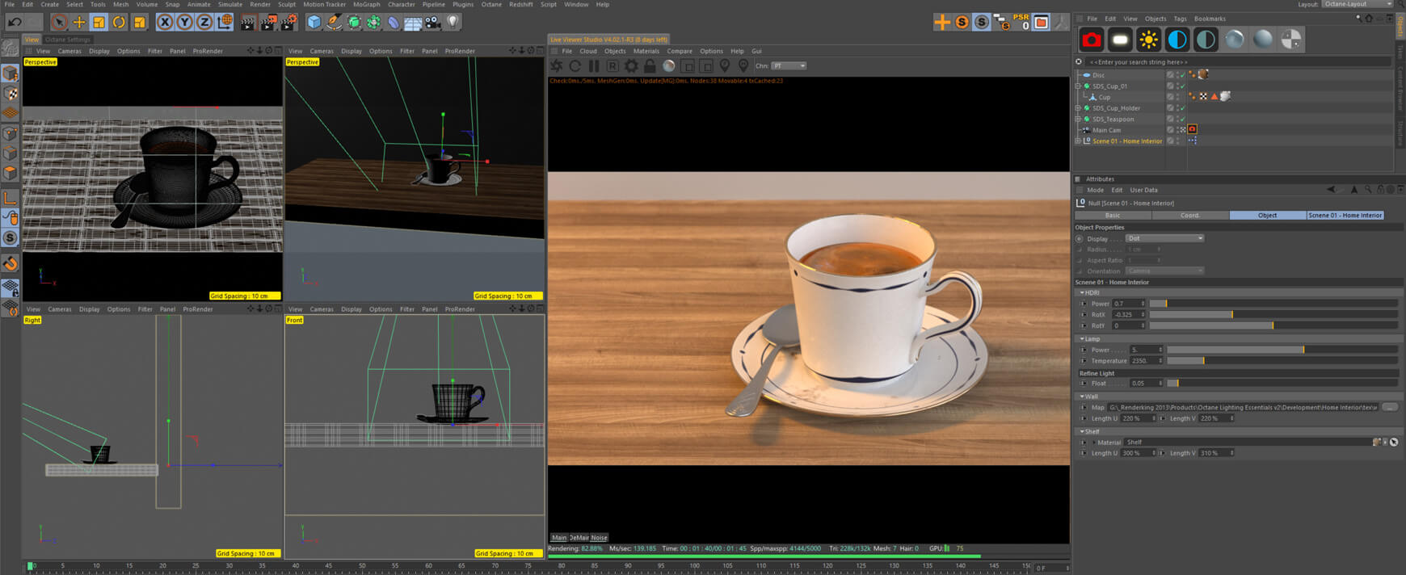Open the Octane menu
Viewport: 1406px width, 575px height.
tap(491, 4)
